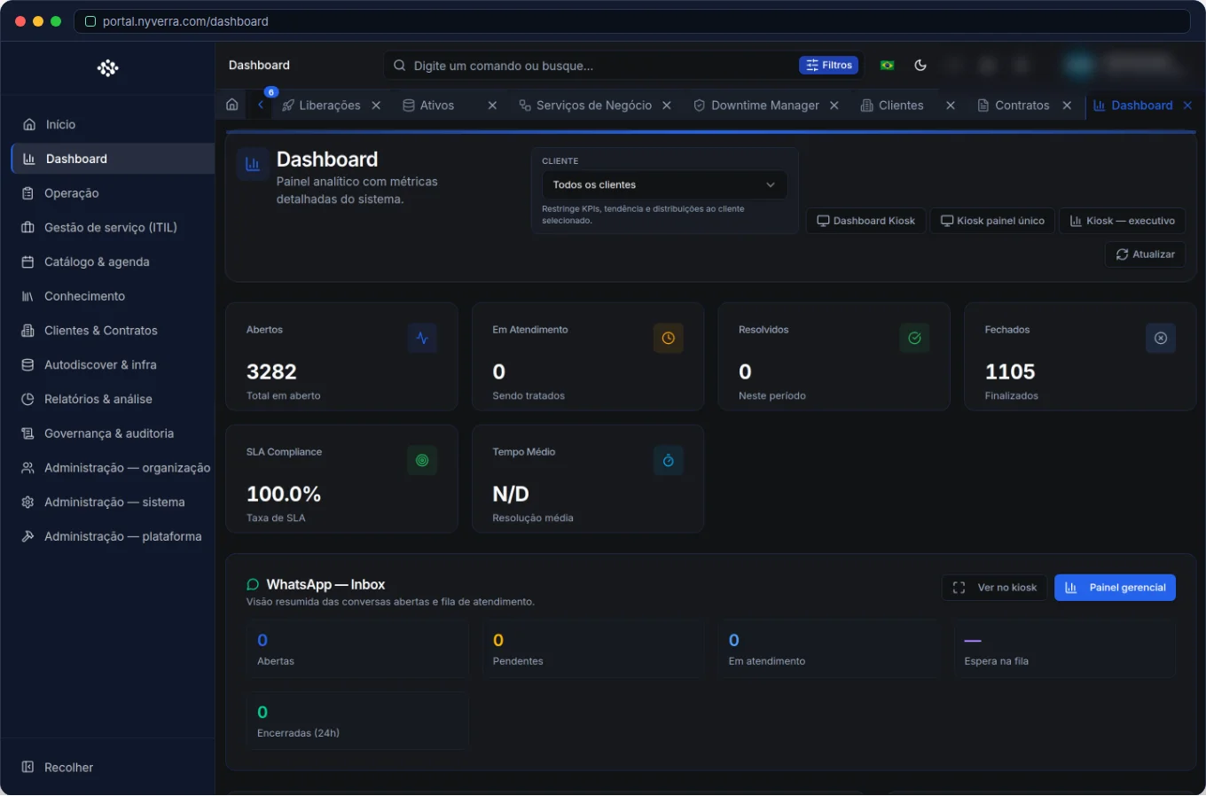Click the WhatsApp Pendentes counter card

[x=593, y=650]
